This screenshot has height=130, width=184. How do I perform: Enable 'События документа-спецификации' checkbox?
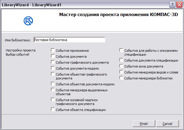point(121,60)
